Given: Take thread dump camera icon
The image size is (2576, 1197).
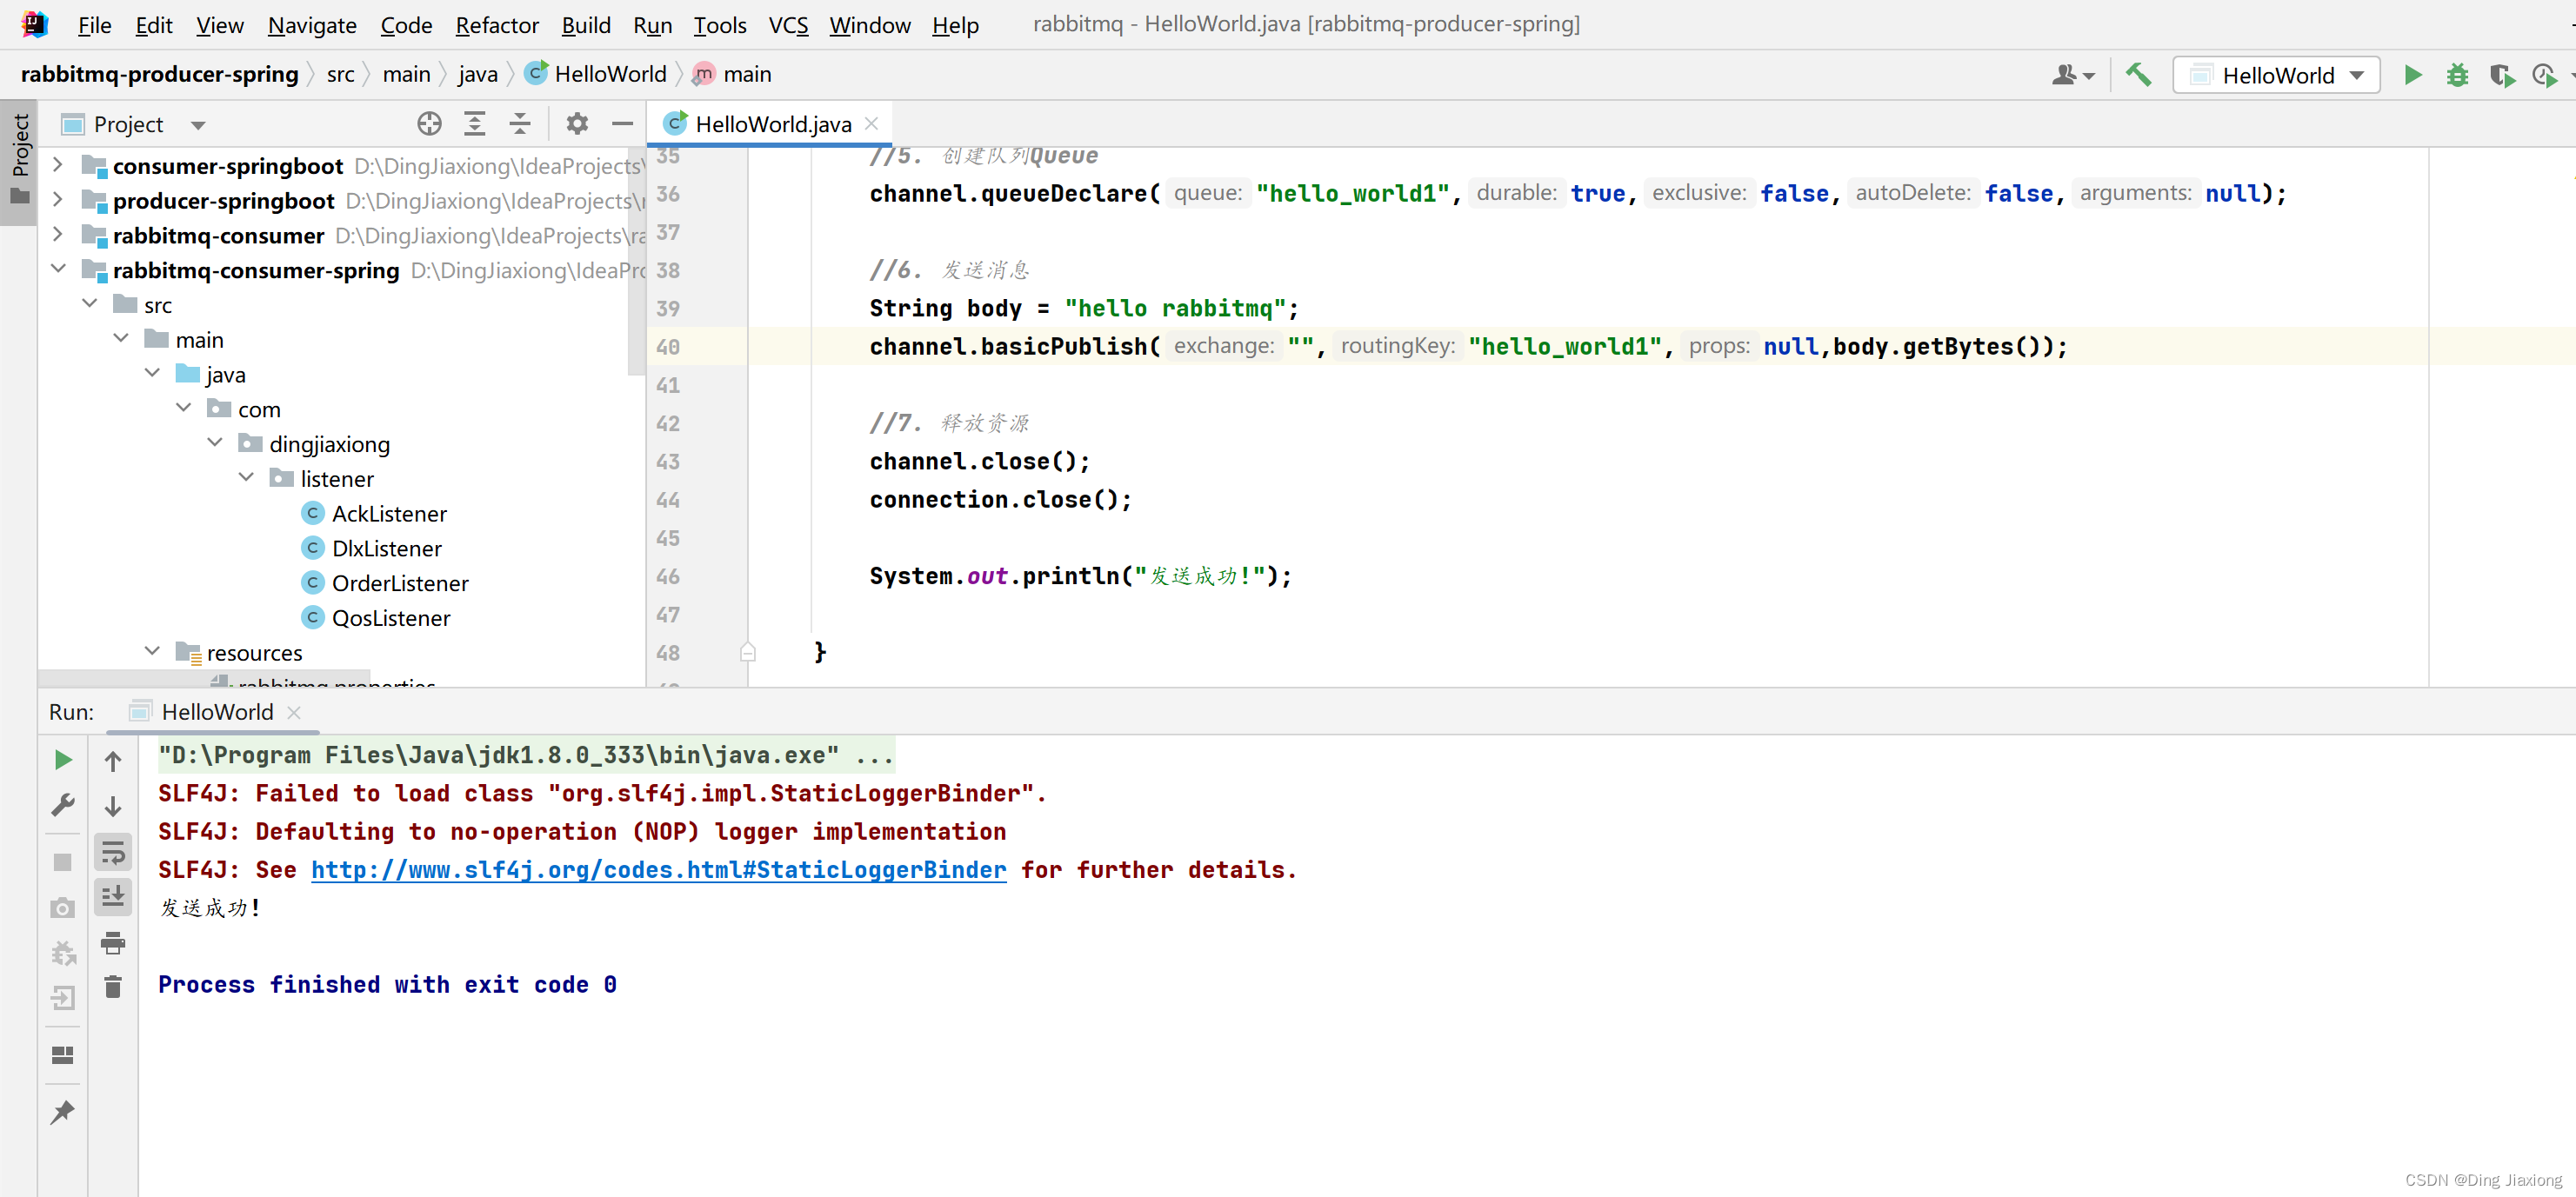Looking at the screenshot, I should click(x=62, y=908).
